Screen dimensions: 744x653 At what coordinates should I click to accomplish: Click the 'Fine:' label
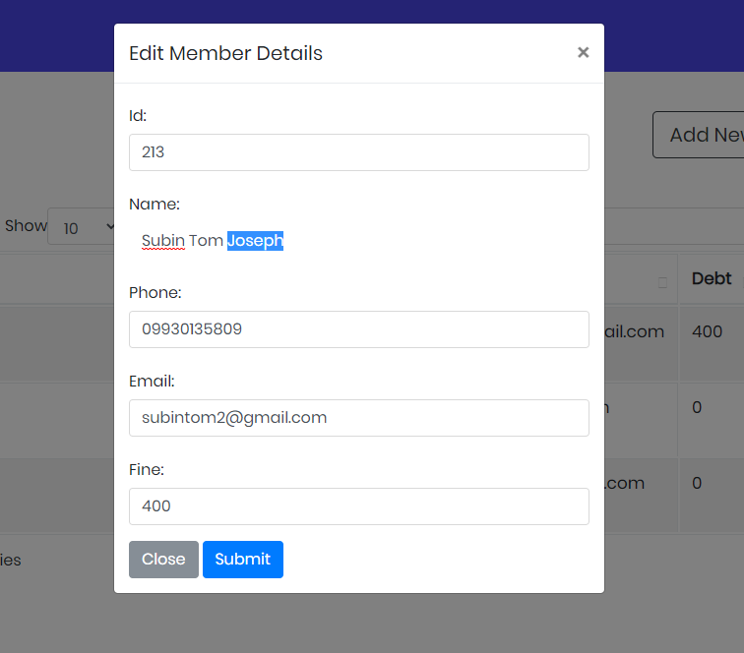coord(146,470)
